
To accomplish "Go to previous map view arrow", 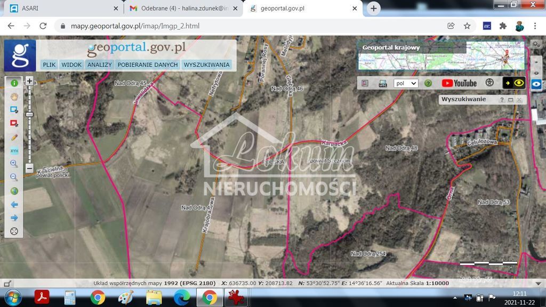I will click(x=14, y=205).
